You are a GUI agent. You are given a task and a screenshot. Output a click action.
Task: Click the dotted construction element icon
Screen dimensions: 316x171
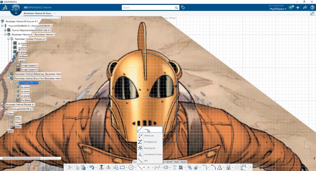coord(237,167)
